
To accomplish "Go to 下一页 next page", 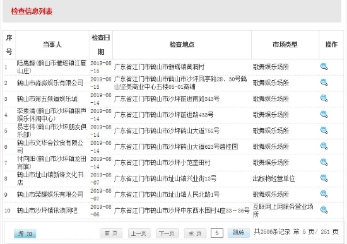I will pos(167,233).
